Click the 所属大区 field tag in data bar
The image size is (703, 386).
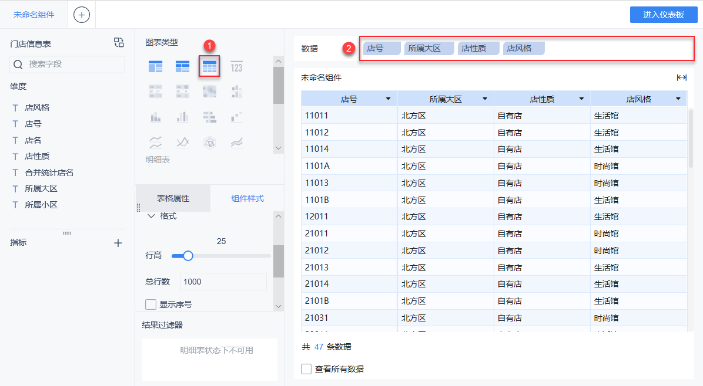point(429,49)
